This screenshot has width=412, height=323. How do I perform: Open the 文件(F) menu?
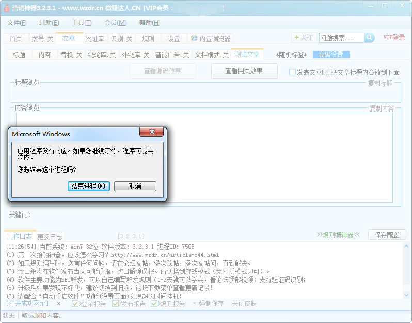17,23
